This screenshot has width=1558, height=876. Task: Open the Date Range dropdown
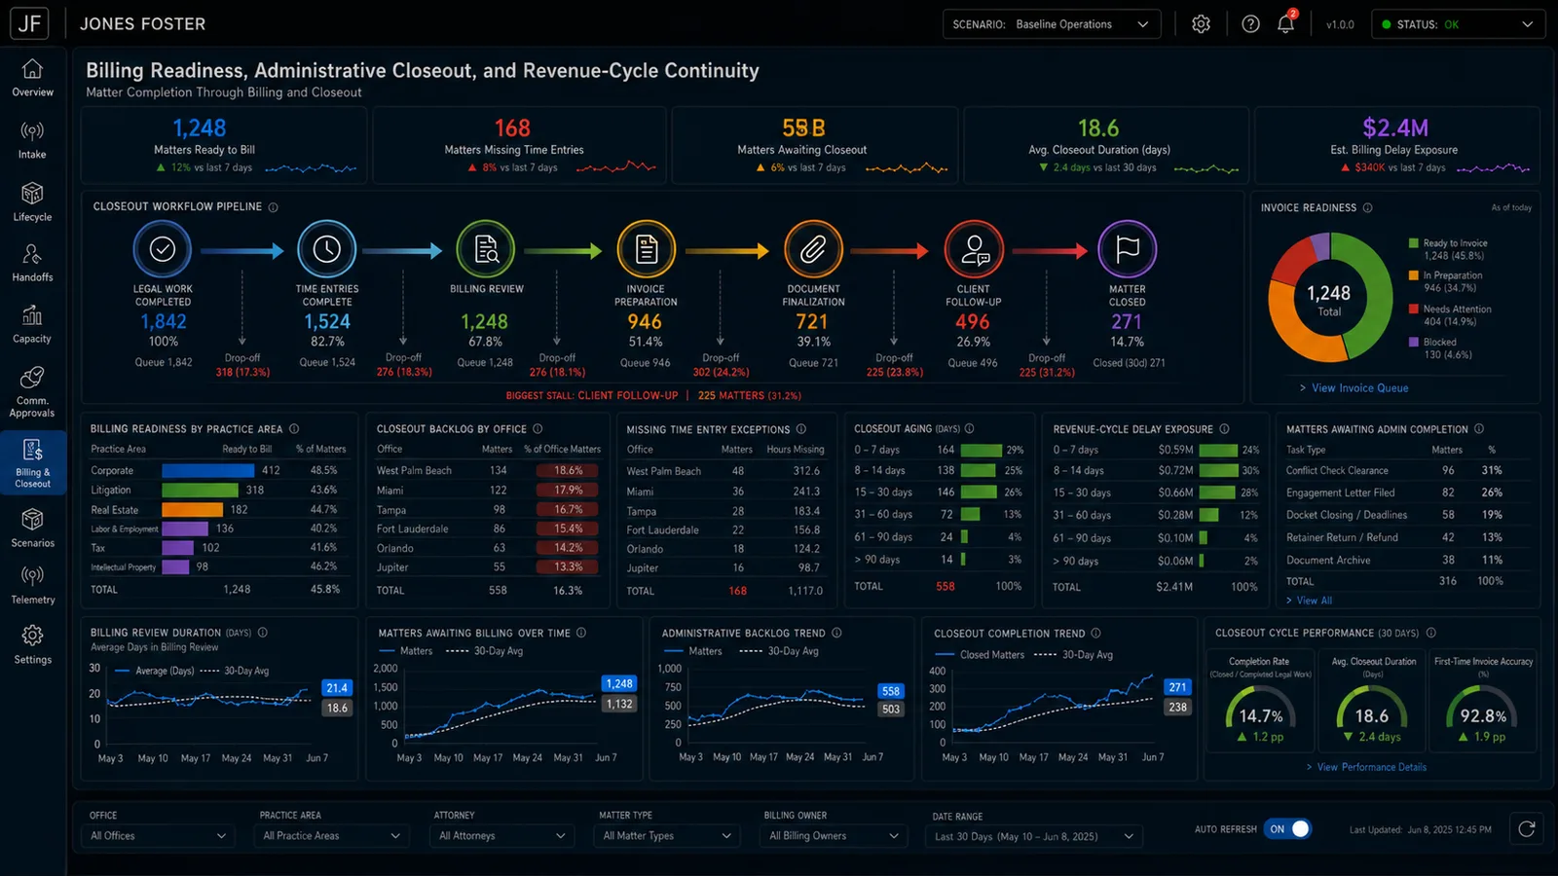[1034, 836]
